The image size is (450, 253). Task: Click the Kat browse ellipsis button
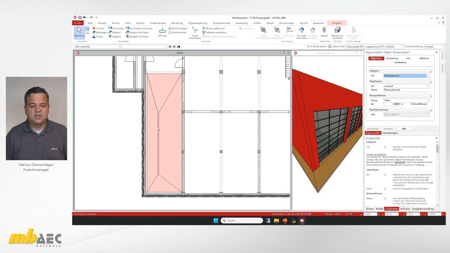pyautogui.click(x=428, y=76)
